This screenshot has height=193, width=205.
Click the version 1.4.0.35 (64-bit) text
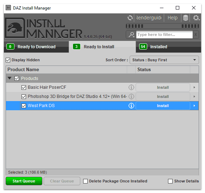(x=98, y=37)
